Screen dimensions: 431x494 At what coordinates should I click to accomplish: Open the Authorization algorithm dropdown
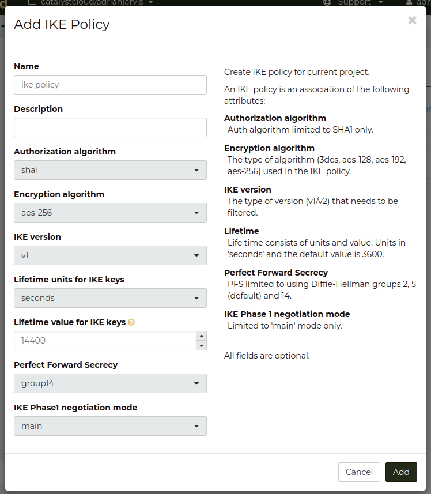[110, 170]
